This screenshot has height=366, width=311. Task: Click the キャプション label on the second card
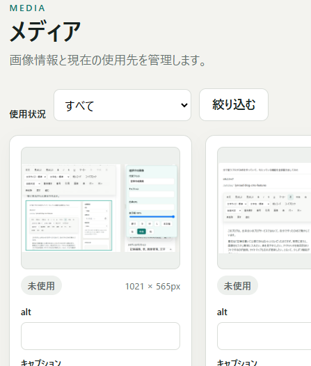237,363
